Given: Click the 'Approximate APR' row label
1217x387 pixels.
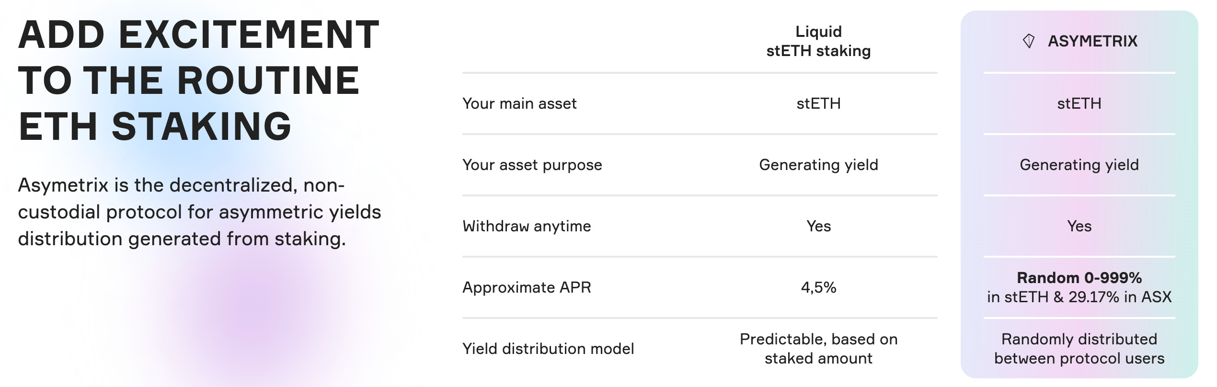Looking at the screenshot, I should 527,287.
